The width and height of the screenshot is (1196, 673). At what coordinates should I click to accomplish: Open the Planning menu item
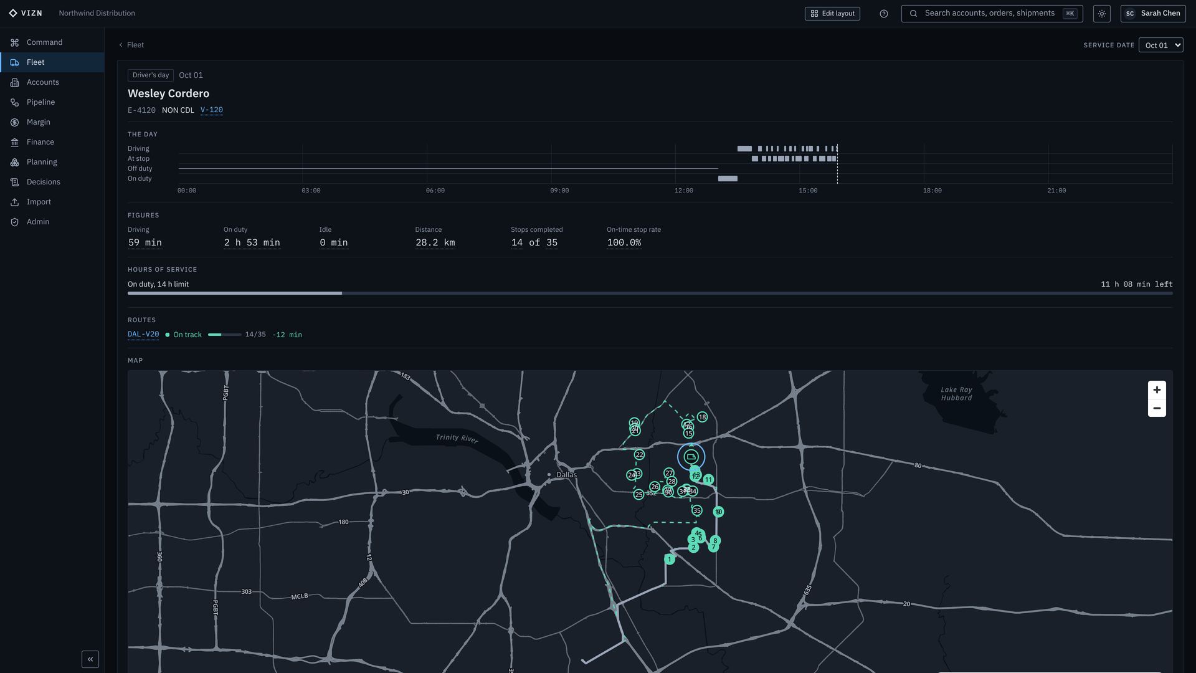(52, 162)
